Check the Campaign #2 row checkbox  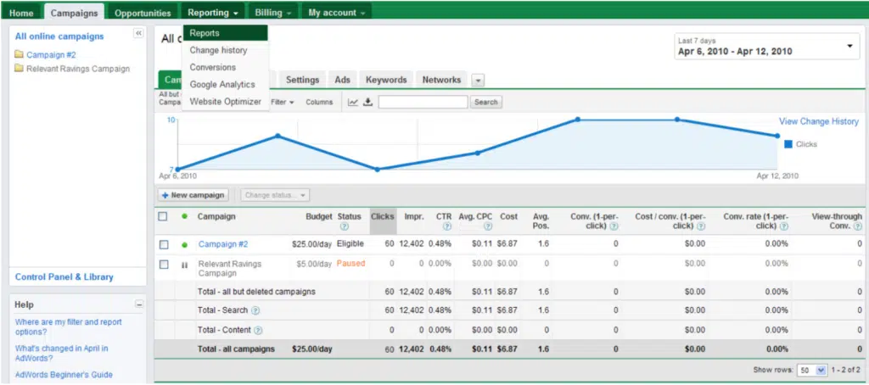point(164,244)
